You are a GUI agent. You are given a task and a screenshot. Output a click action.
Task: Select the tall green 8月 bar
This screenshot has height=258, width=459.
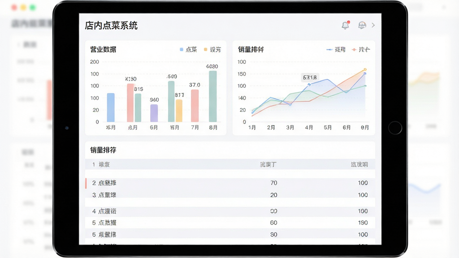tap(213, 96)
